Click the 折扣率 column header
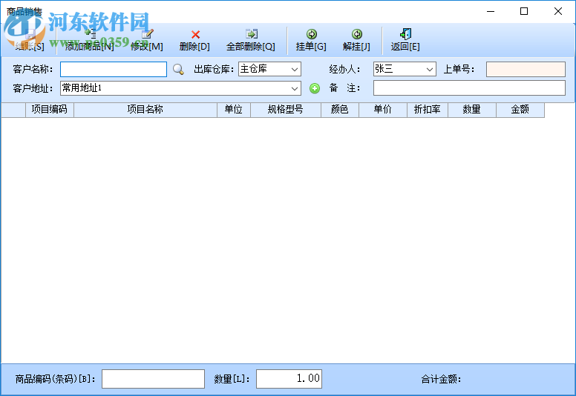 coord(428,110)
